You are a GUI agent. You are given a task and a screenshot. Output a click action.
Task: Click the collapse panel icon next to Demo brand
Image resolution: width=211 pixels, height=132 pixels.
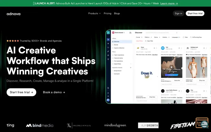130,32
